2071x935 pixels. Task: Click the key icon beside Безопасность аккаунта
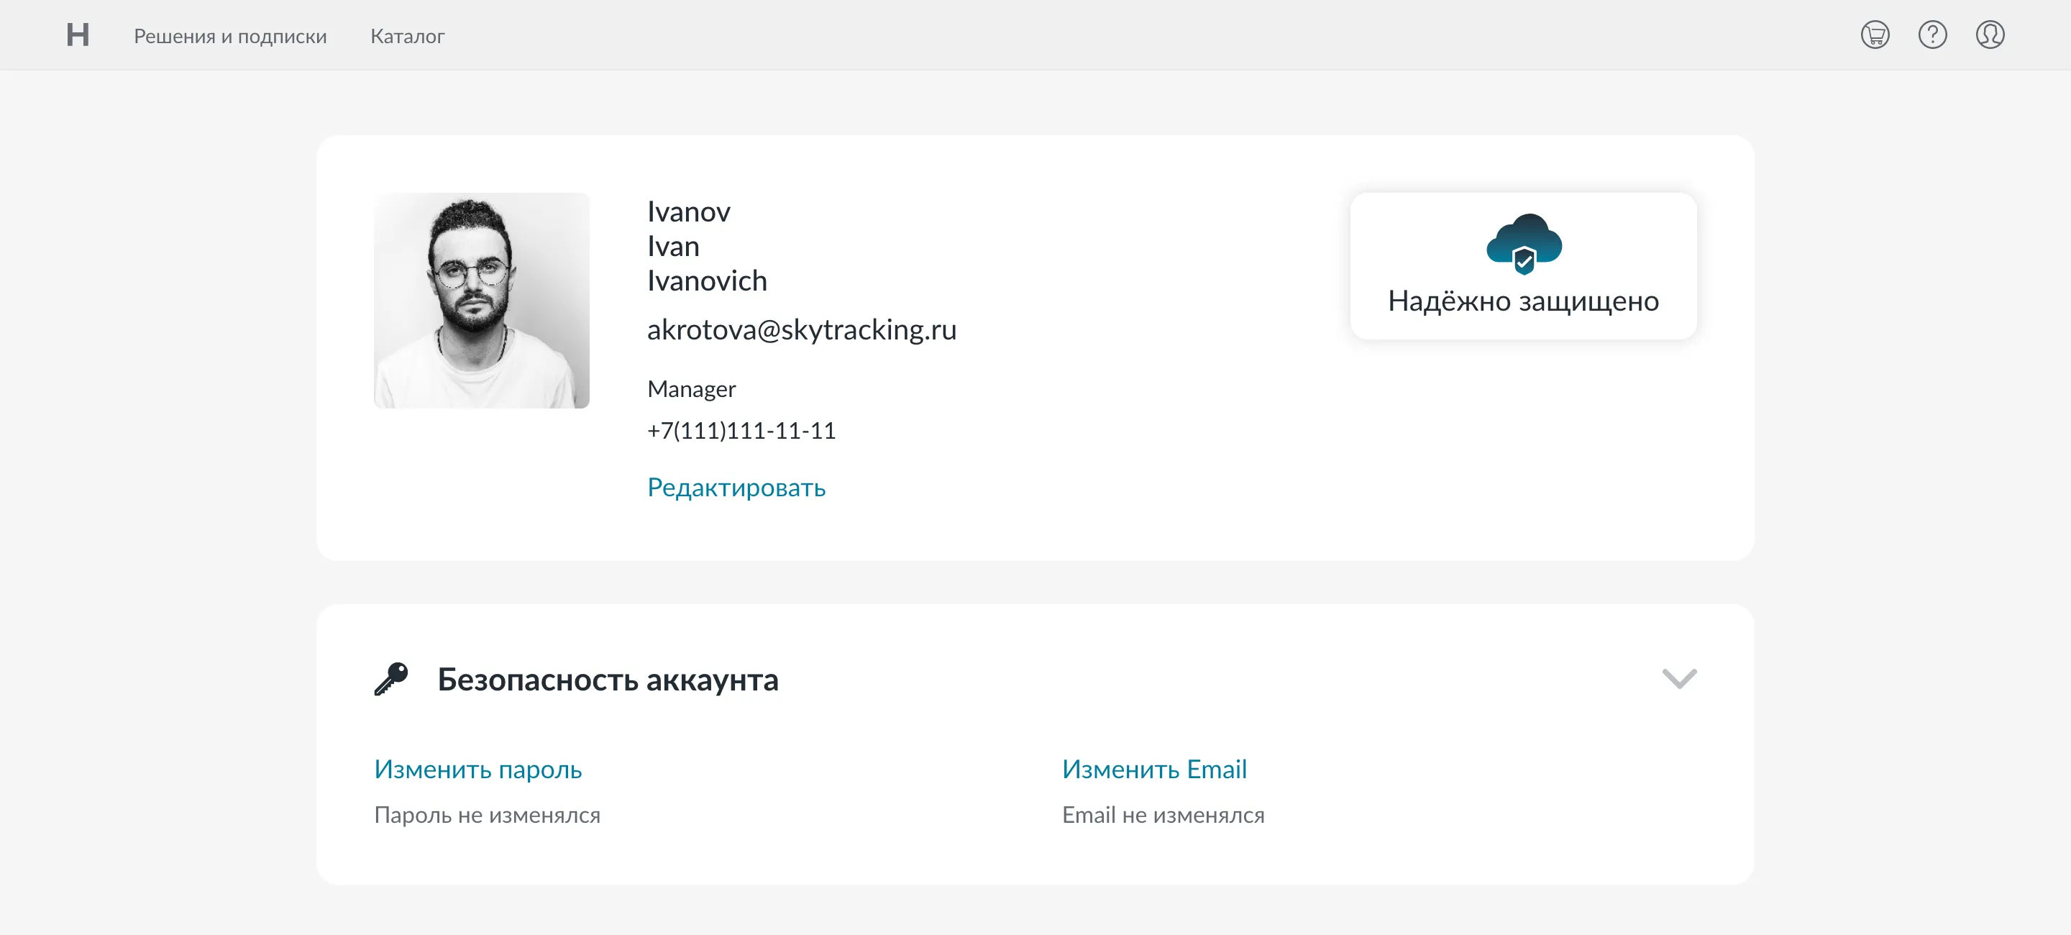click(x=391, y=680)
